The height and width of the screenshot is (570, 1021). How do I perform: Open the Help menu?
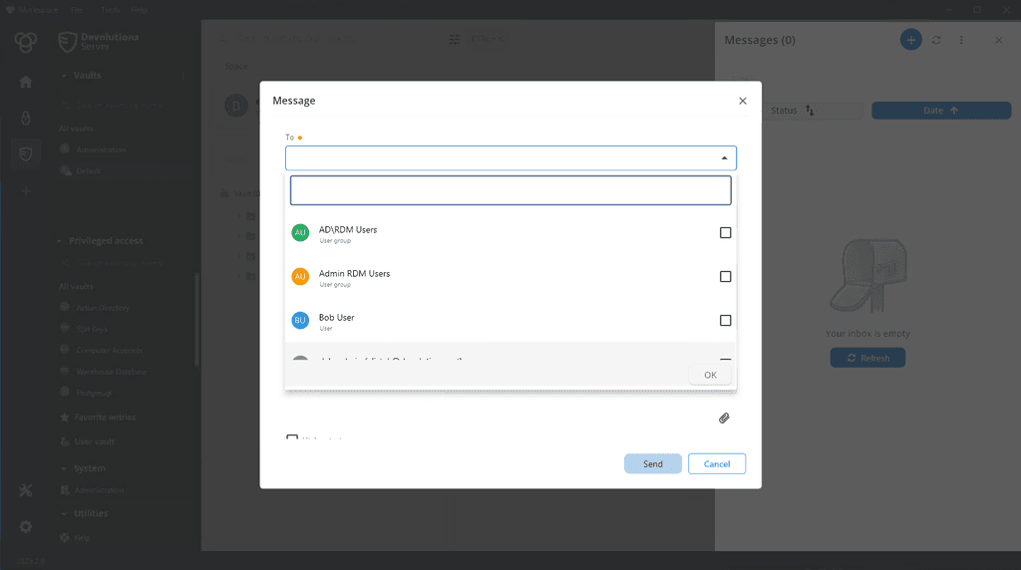[x=140, y=9]
